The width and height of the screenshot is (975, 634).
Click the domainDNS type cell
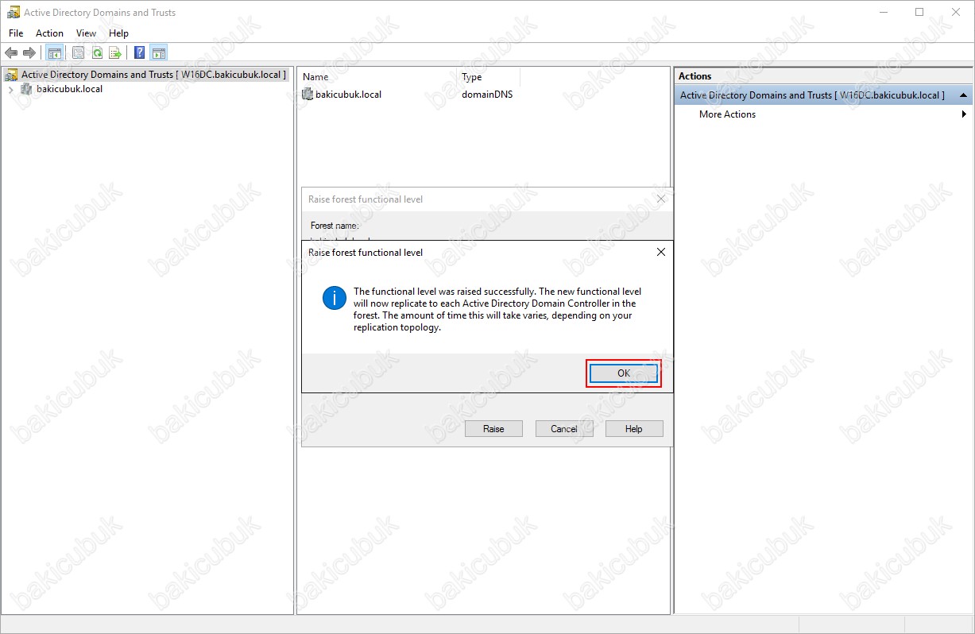click(487, 94)
